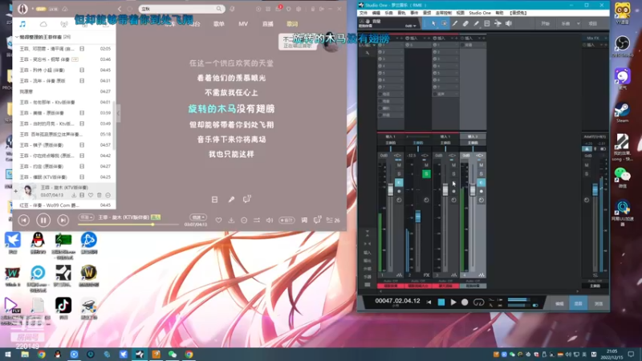Collapse the playlist group expander
Viewport: 642px width, 361px height.
(x=16, y=37)
